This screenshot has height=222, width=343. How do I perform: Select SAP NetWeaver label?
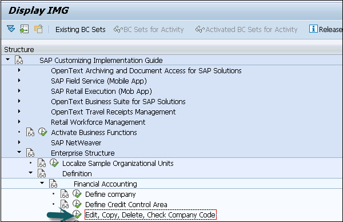pyautogui.click(x=76, y=142)
